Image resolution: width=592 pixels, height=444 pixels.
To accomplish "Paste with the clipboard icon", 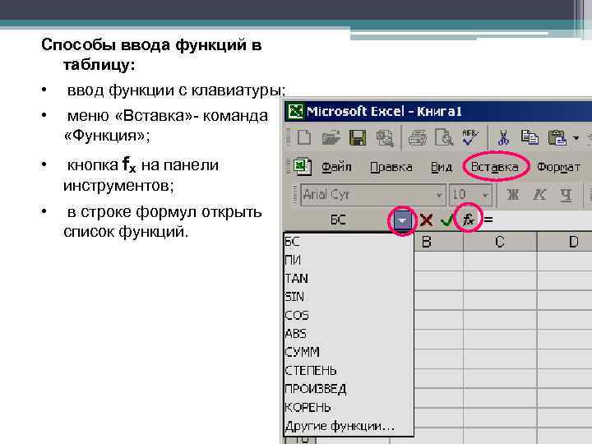I will coord(557,137).
